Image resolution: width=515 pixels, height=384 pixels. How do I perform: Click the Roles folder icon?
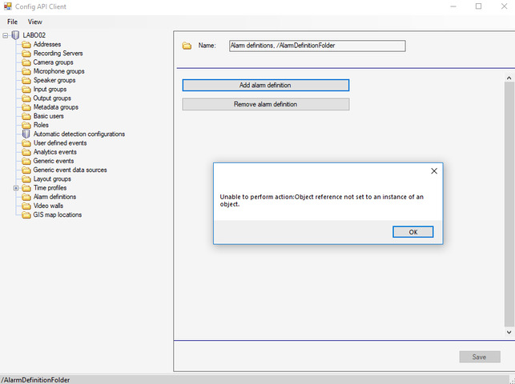(26, 126)
